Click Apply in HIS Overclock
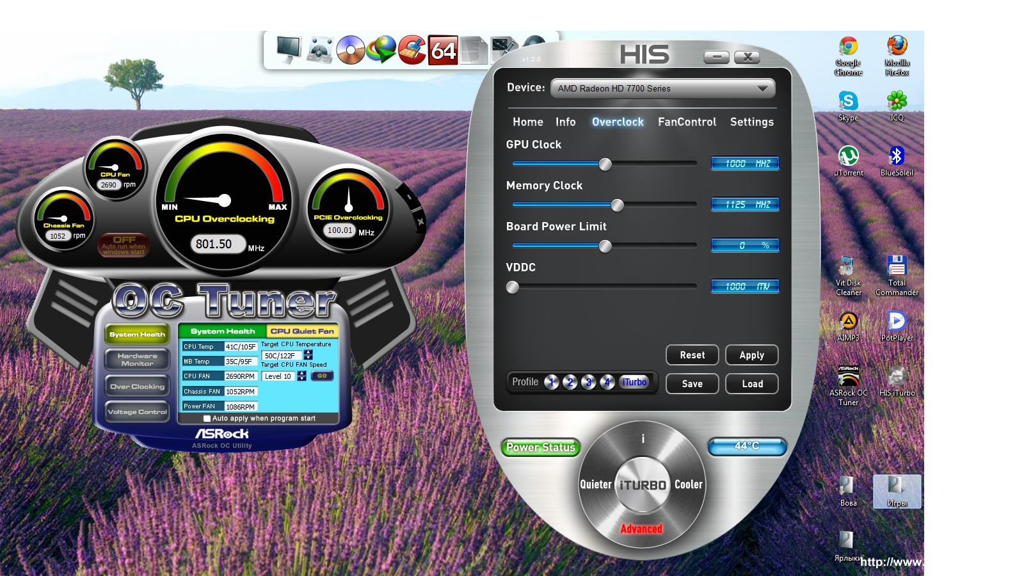Screen dimensions: 1024x576 pos(751,355)
